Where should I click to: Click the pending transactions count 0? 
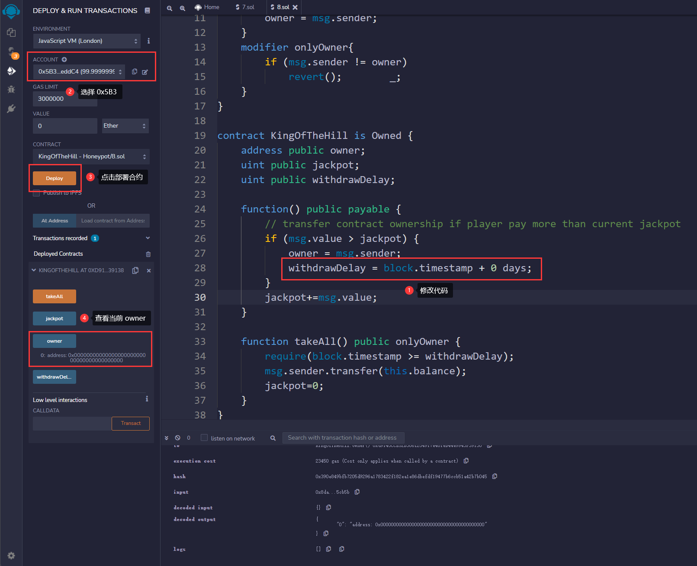coord(189,438)
